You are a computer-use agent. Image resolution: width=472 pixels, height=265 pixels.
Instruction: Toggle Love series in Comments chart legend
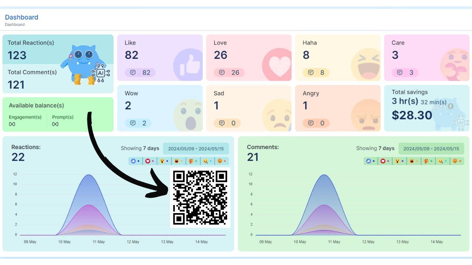click(384, 161)
